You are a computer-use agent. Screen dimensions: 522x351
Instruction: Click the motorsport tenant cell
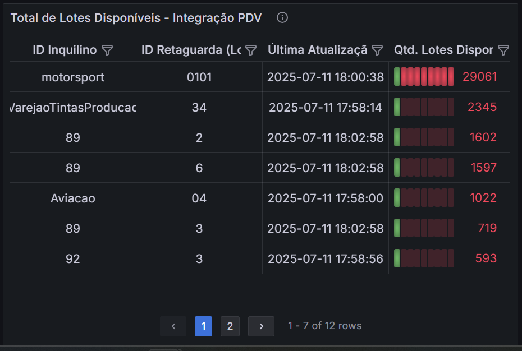(73, 77)
